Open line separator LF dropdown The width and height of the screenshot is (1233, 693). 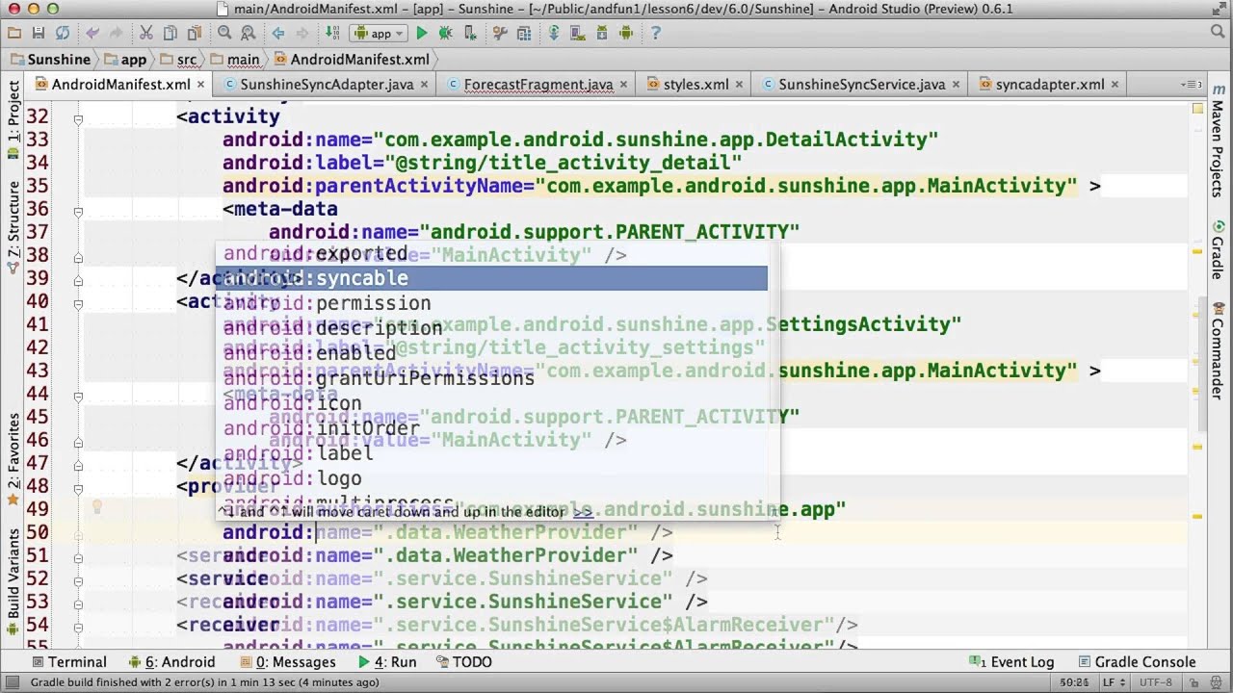[x=1113, y=682]
